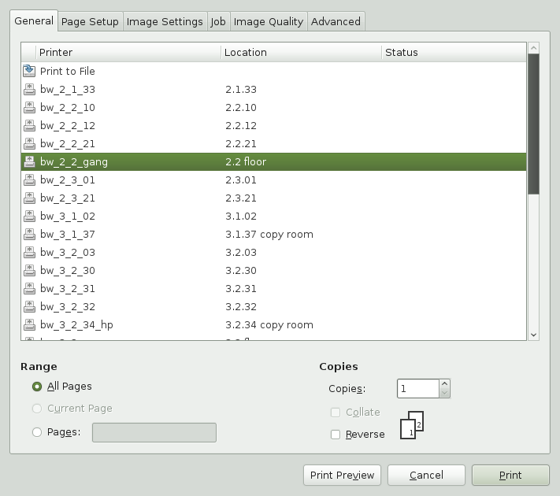Select printer bw_2_3_01
The height and width of the screenshot is (496, 560).
(x=273, y=180)
